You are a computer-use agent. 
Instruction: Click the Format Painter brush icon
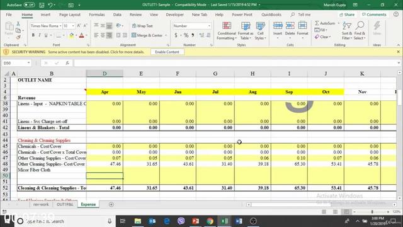pyautogui.click(x=18, y=37)
